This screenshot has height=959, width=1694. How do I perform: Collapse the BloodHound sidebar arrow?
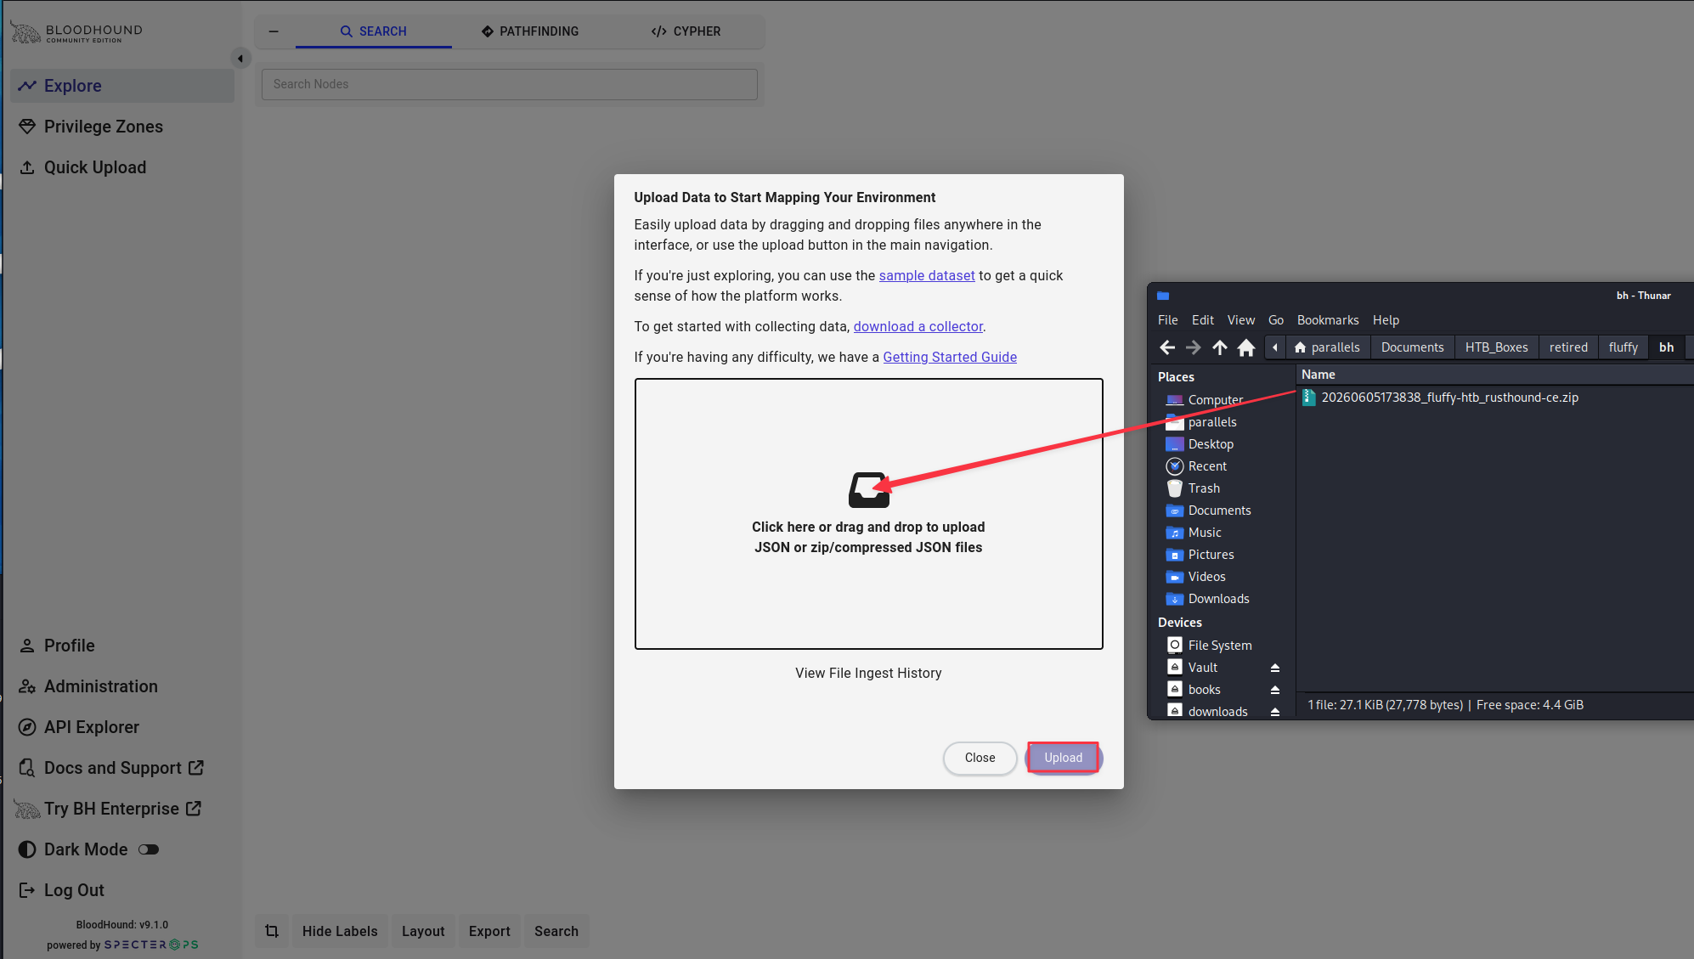240,59
